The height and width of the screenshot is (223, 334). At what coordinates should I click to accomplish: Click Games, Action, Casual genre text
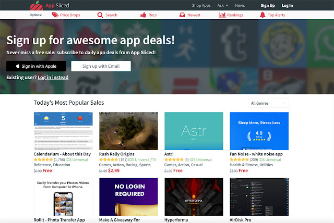point(183,165)
